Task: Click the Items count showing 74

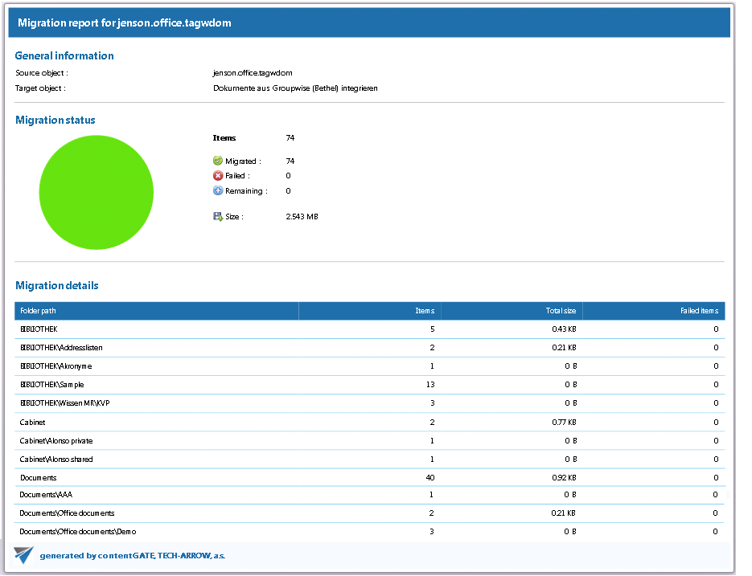Action: 290,137
